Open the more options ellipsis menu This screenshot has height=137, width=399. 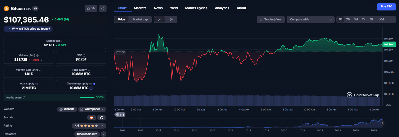click(392, 19)
